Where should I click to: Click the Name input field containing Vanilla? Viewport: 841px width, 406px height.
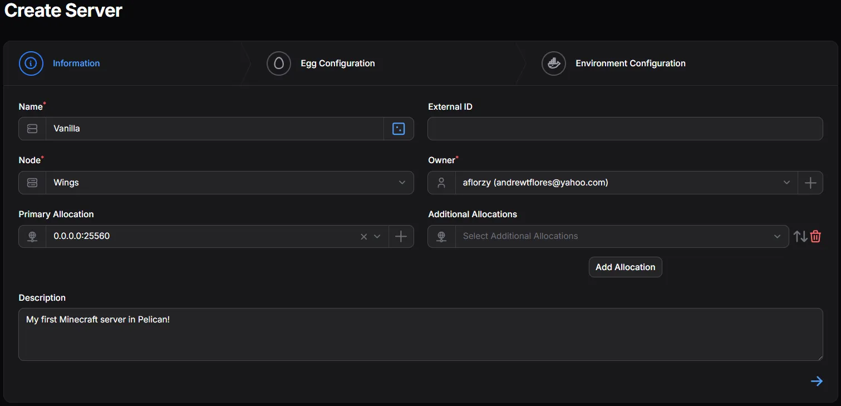[215, 129]
